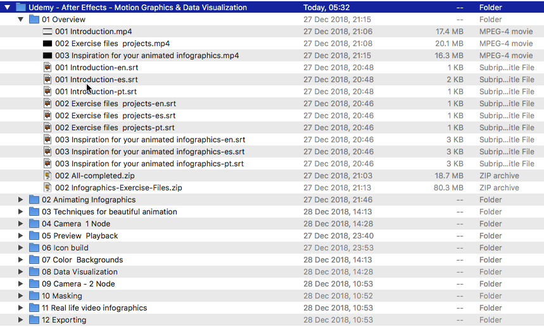The height and width of the screenshot is (327, 544).
Task: Select the 003 Inspiration for your animated infographics.mp4 row
Action: point(147,56)
